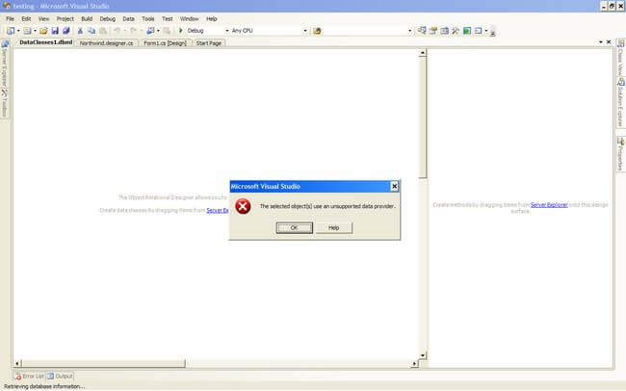Open the Debug menu
The width and height of the screenshot is (626, 391).
[108, 18]
